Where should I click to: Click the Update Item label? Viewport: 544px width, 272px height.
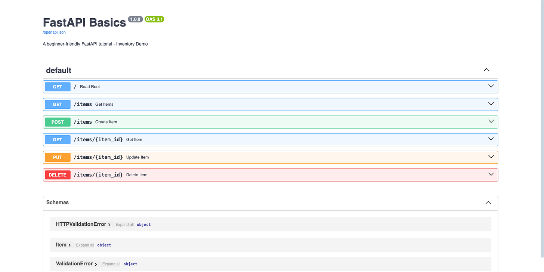137,157
